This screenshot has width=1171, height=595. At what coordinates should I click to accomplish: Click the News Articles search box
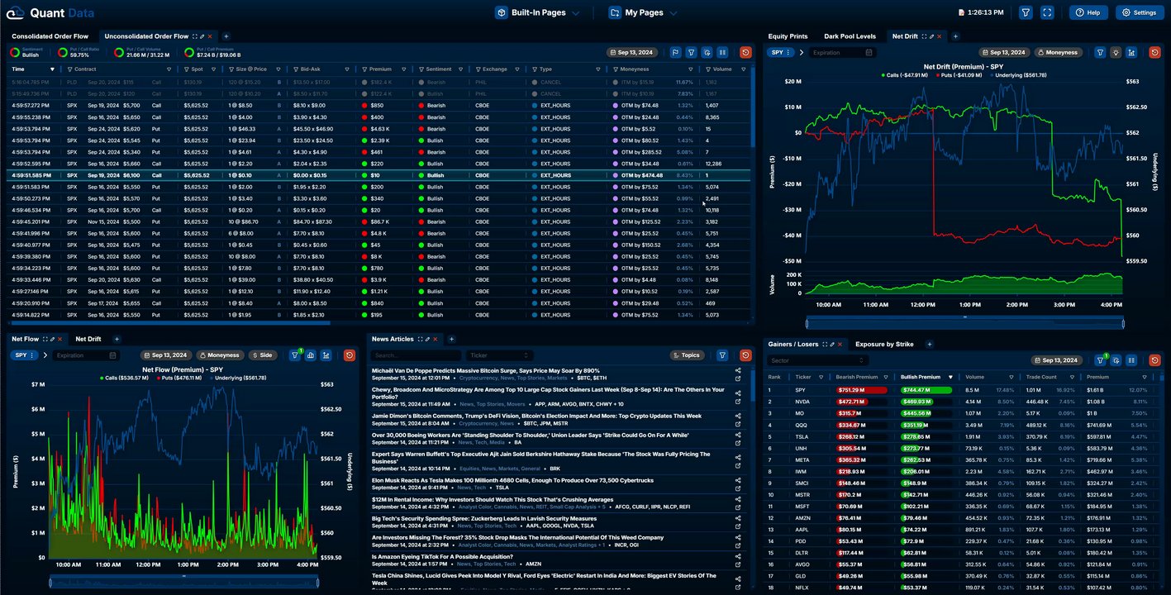click(416, 355)
